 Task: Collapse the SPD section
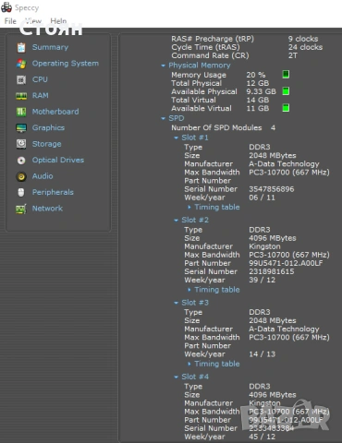pyautogui.click(x=163, y=118)
